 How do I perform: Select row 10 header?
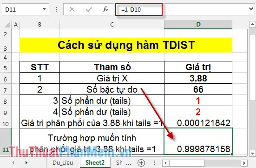[x=6, y=123]
